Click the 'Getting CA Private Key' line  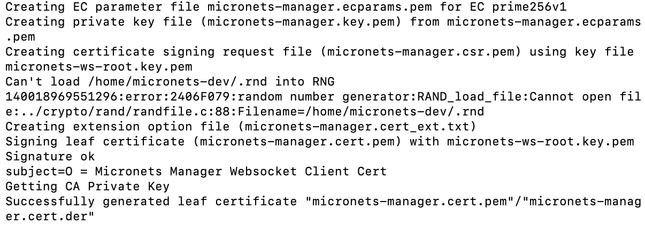[x=87, y=187]
